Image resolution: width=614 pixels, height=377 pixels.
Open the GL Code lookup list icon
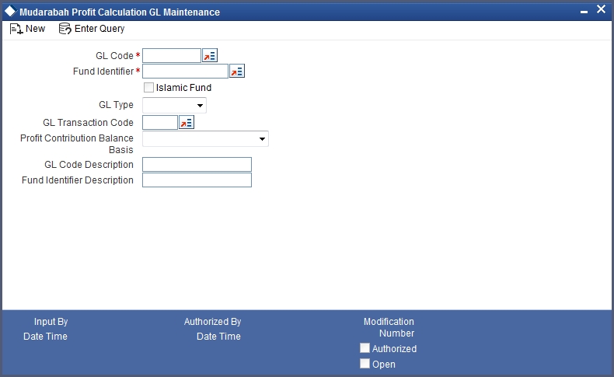[x=210, y=56]
